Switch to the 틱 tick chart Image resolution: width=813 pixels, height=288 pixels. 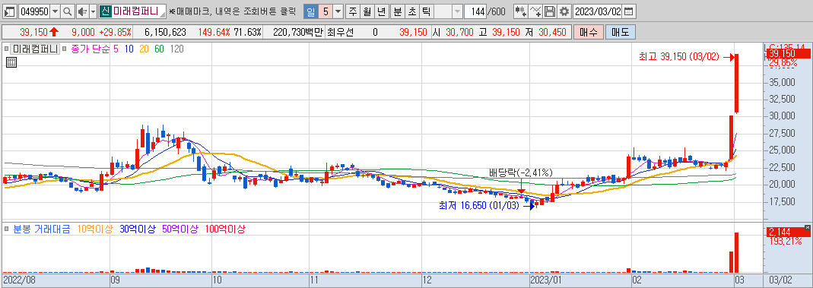coord(426,11)
